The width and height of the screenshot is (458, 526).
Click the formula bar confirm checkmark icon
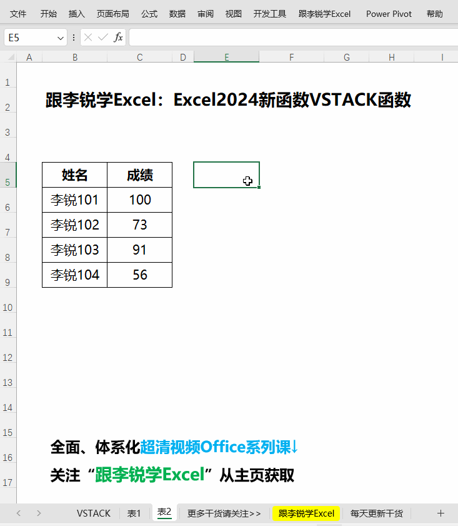[x=103, y=38]
